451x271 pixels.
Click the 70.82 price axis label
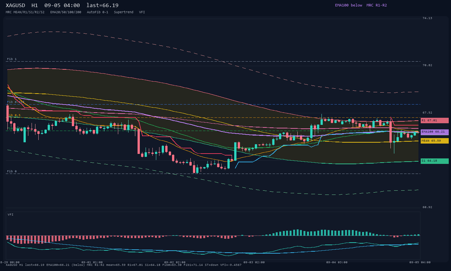[427, 65]
